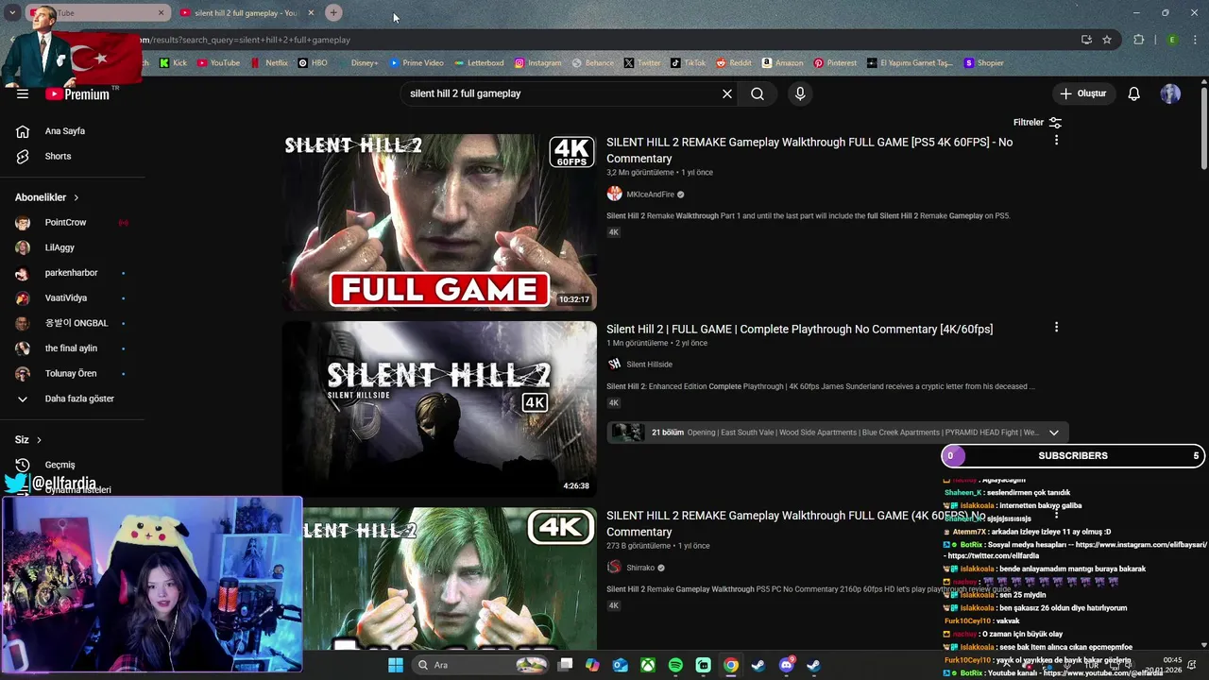The width and height of the screenshot is (1209, 680).
Task: Open Shirrako channel avatar
Action: pyautogui.click(x=614, y=568)
